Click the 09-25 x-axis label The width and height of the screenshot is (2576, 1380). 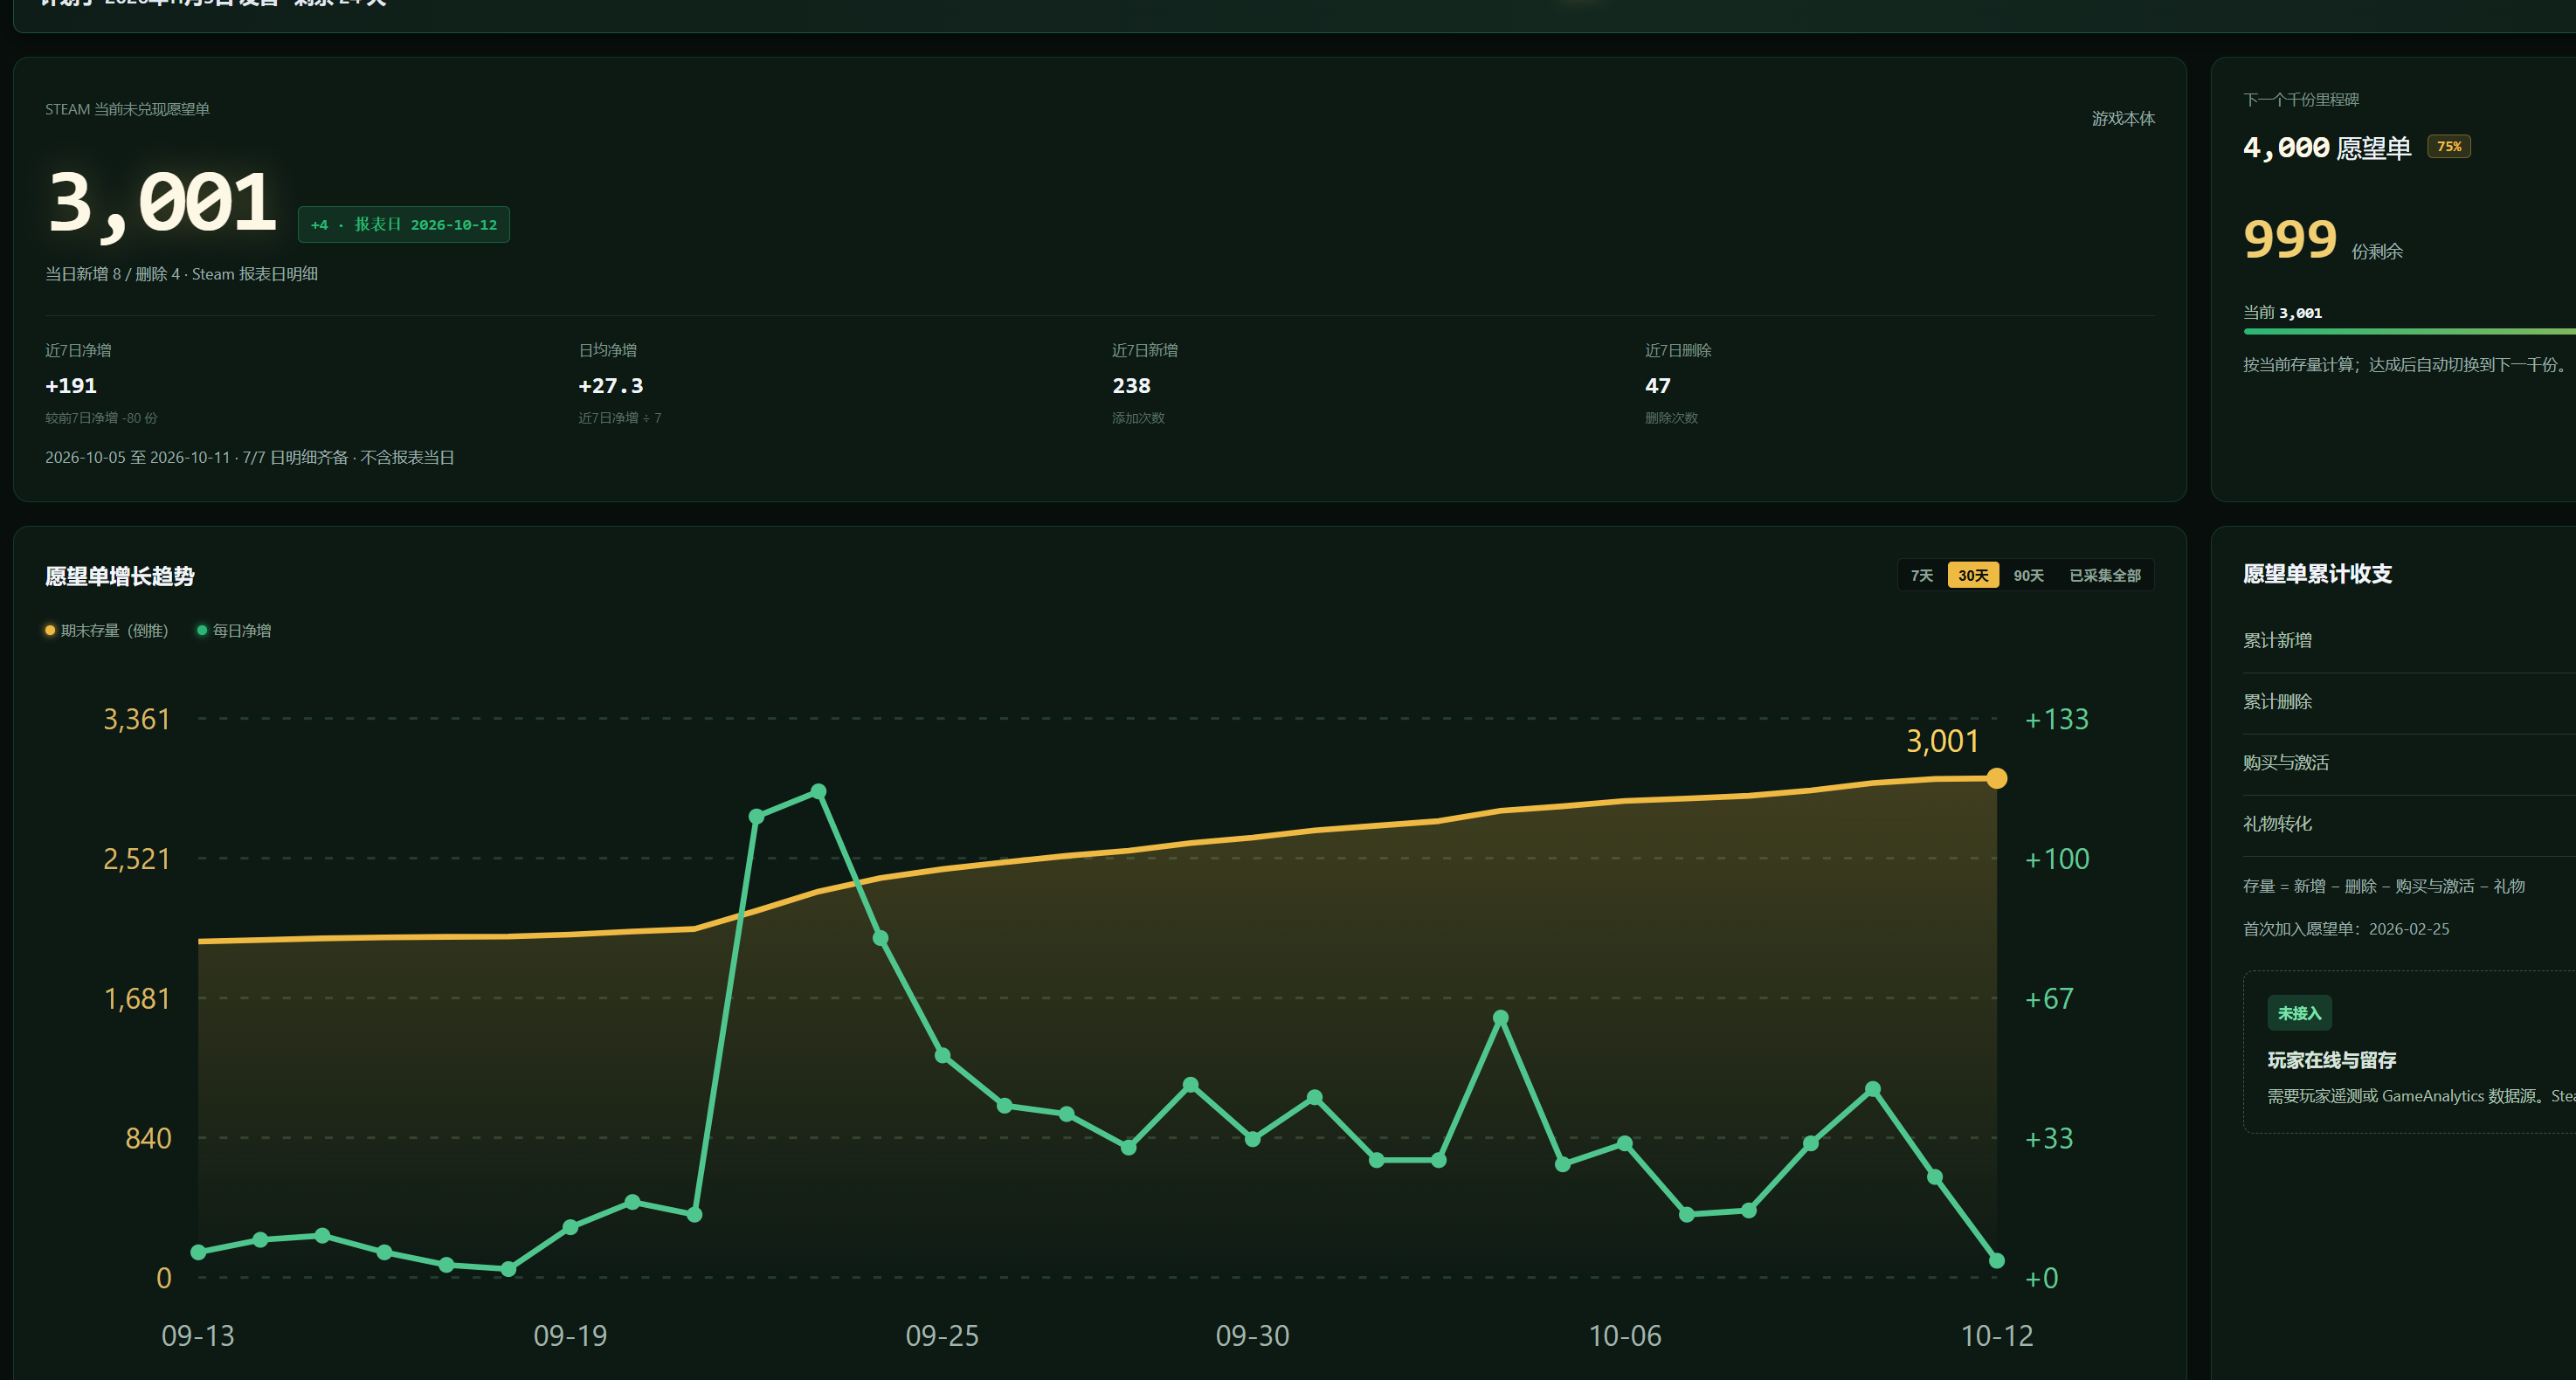pyautogui.click(x=942, y=1335)
